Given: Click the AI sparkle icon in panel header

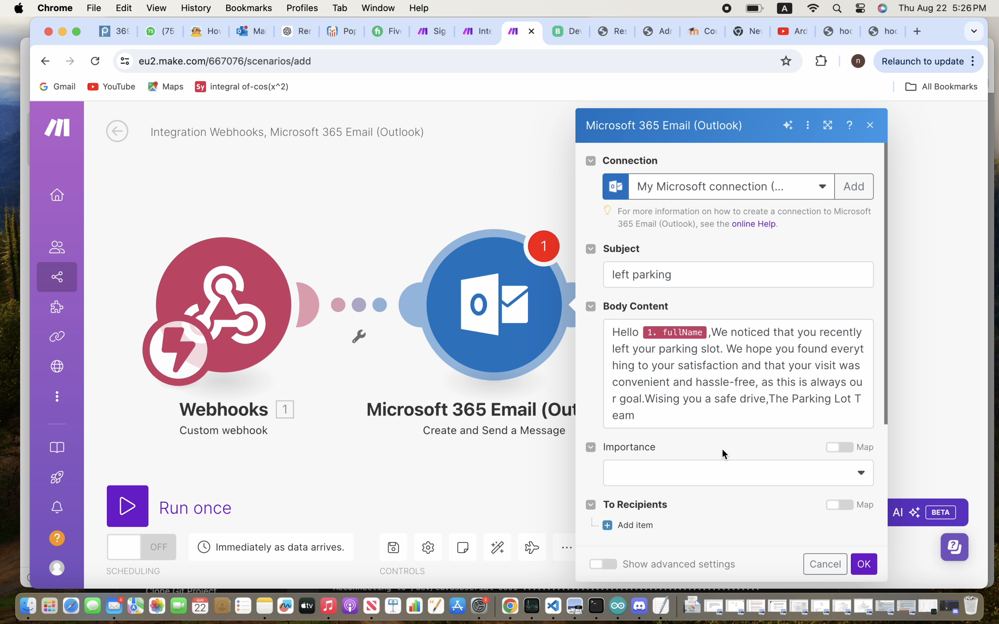Looking at the screenshot, I should 788,125.
